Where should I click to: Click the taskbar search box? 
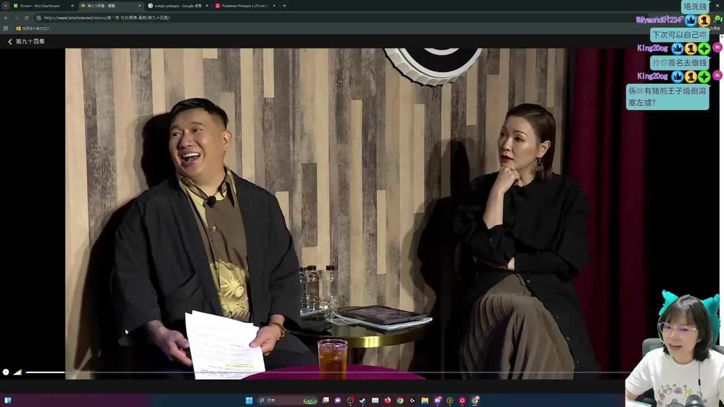point(287,400)
